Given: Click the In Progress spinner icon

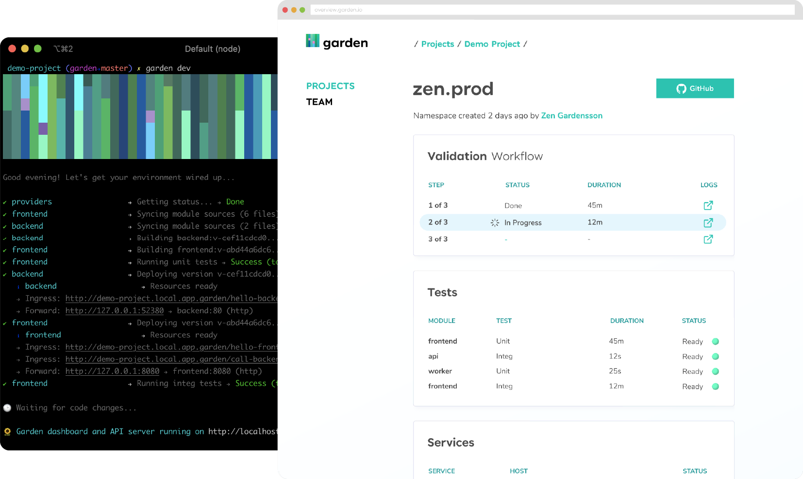Looking at the screenshot, I should [x=495, y=223].
